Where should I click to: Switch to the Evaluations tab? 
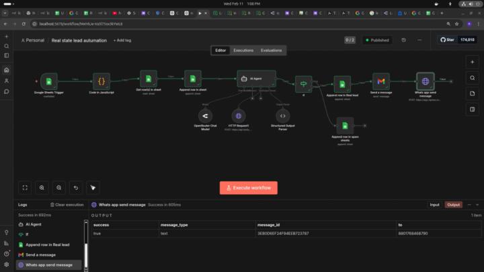pos(271,50)
